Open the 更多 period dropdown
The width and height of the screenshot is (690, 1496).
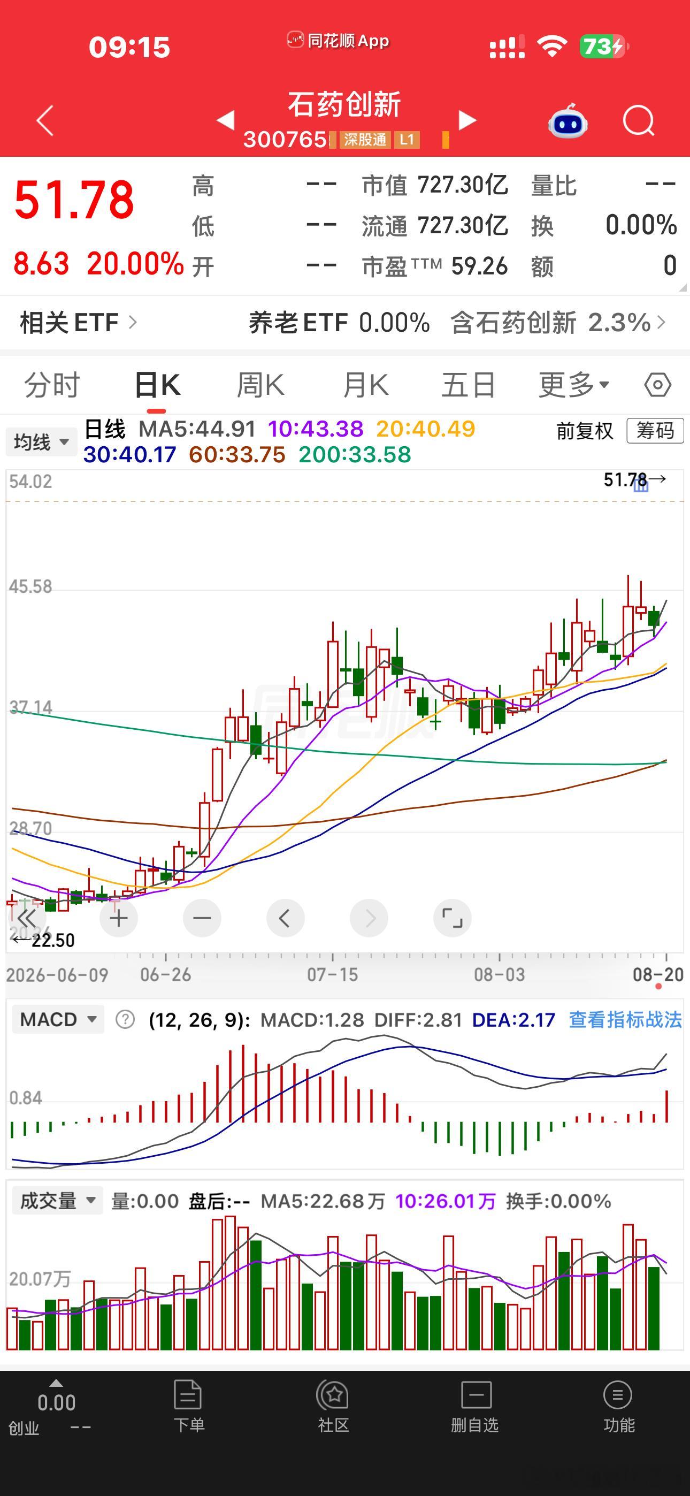point(573,385)
